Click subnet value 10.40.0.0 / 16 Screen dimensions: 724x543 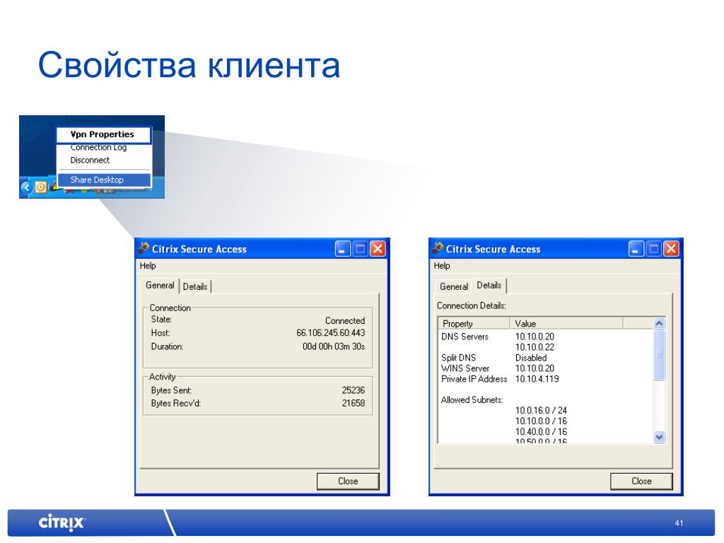pos(541,432)
